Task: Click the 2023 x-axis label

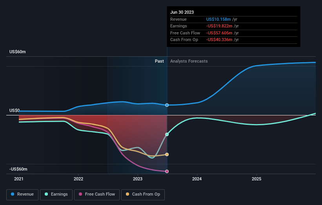Action: [x=138, y=179]
